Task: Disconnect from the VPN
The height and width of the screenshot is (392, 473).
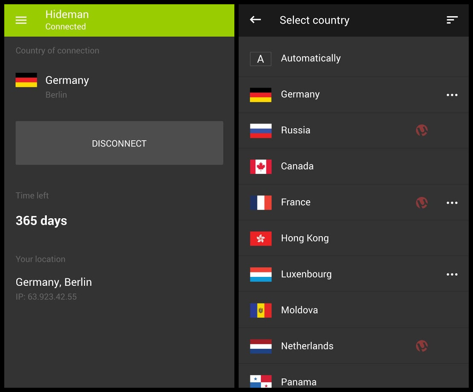Action: coord(119,143)
